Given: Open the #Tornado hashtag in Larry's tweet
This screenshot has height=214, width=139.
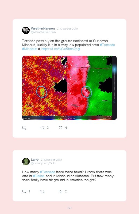Looking at the screenshot, I should click(x=47, y=172).
